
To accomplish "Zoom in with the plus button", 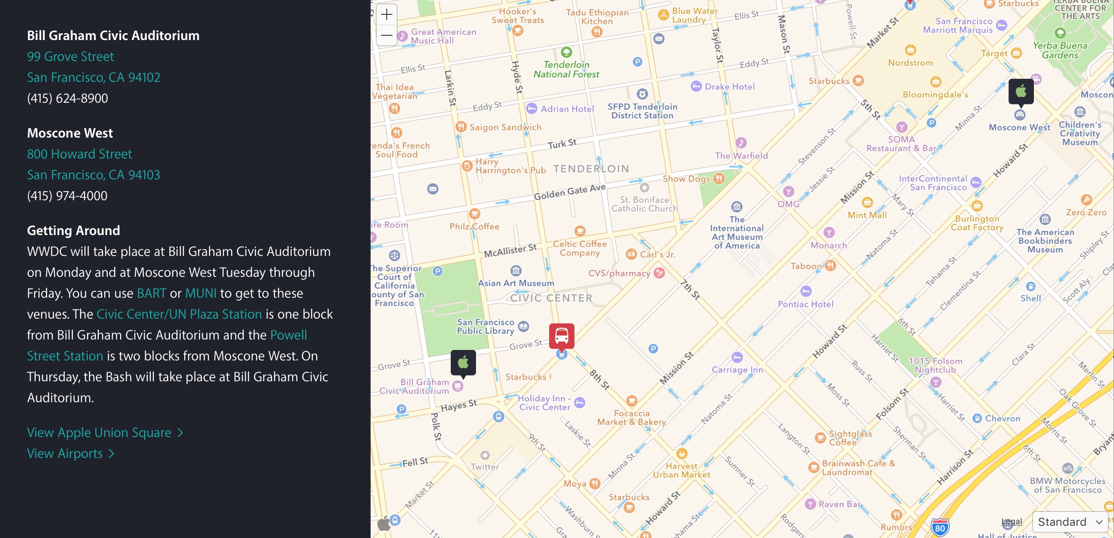I will click(387, 15).
